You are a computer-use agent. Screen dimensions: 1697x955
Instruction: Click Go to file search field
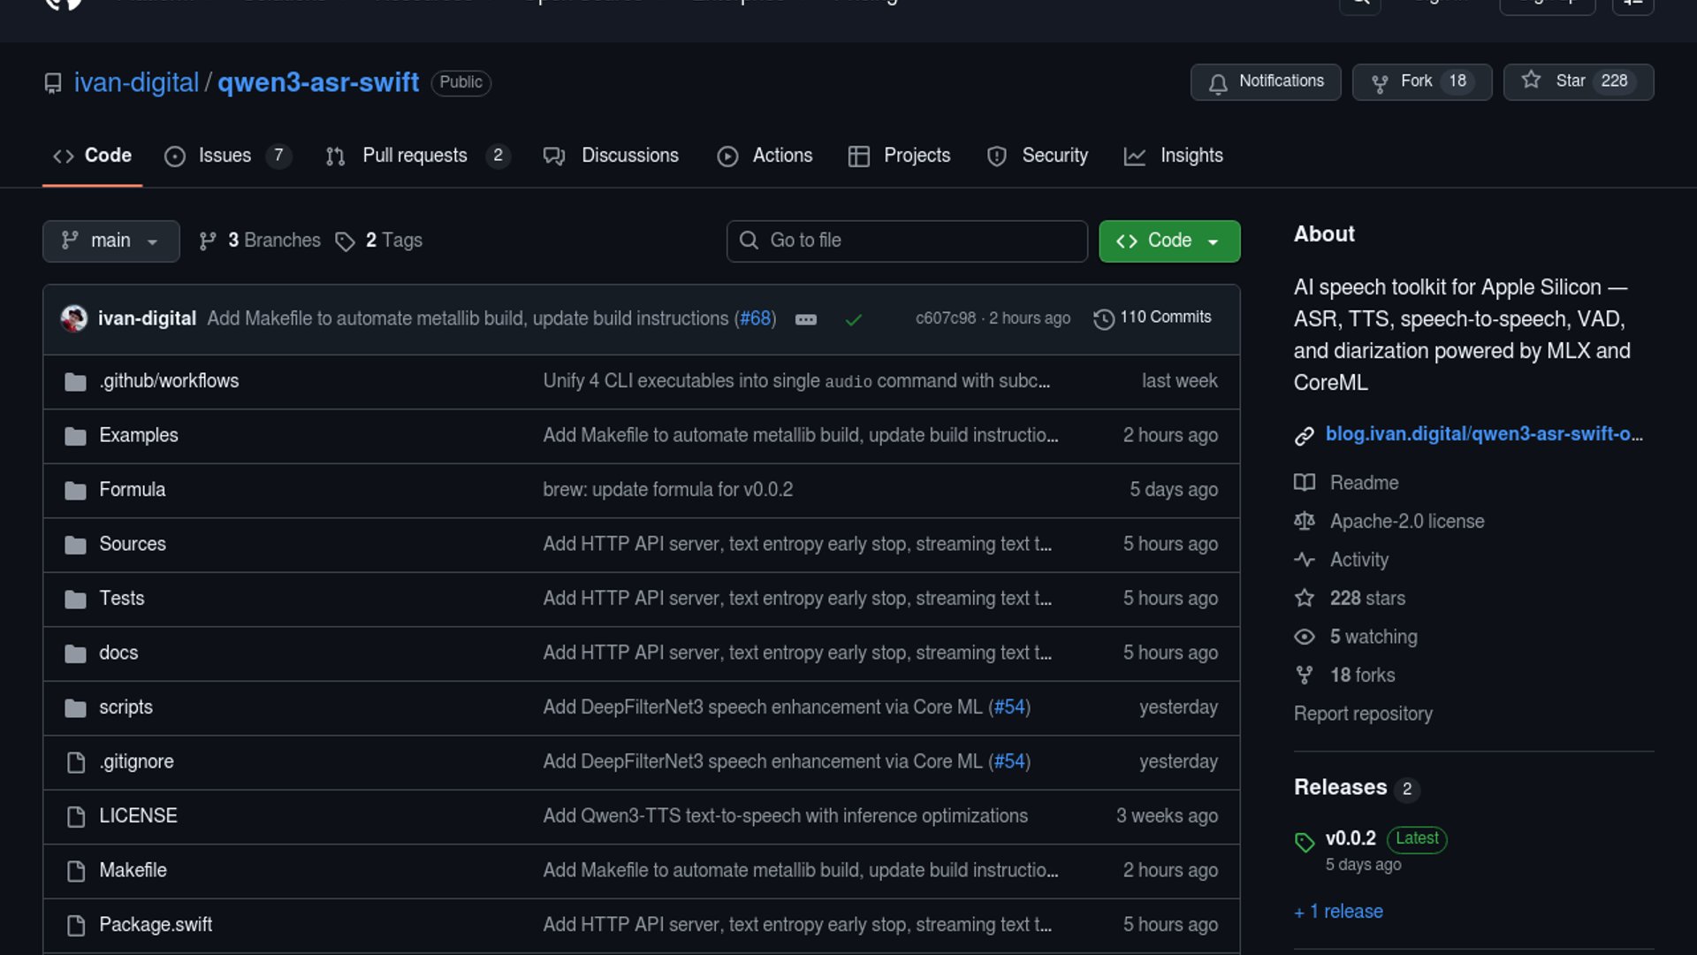pos(907,241)
